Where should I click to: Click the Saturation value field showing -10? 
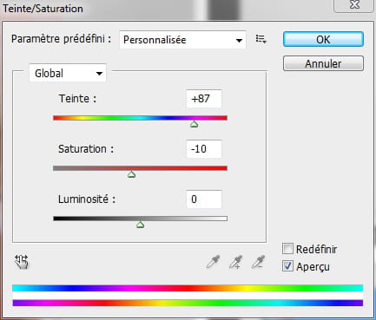pos(204,149)
